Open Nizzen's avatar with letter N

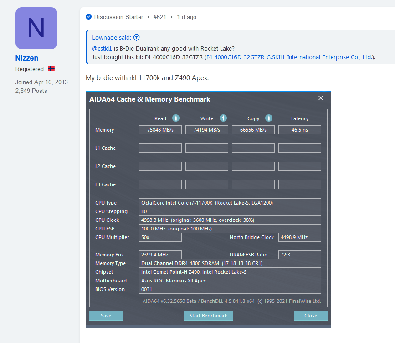(36, 28)
